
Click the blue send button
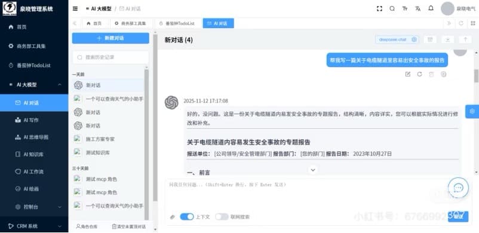[x=458, y=216]
